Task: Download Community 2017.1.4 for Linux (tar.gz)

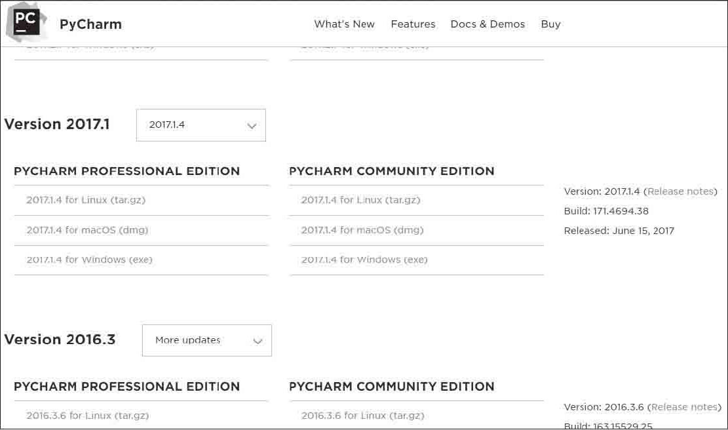Action: tap(360, 201)
